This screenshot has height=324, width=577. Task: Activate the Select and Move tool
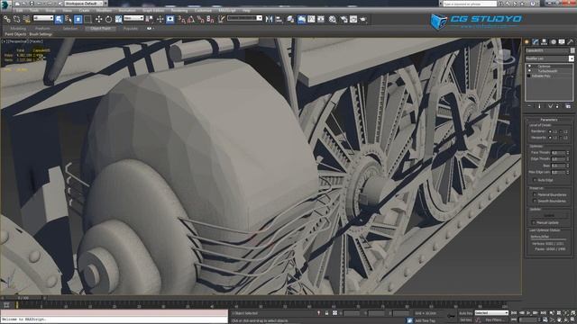pos(98,19)
